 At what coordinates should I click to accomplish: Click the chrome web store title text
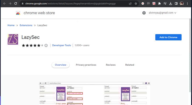(x=39, y=13)
